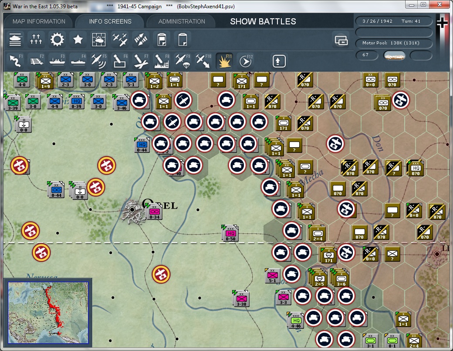453x351 pixels.
Task: Select the pink 3-38 infantry counter
Action: point(241,299)
